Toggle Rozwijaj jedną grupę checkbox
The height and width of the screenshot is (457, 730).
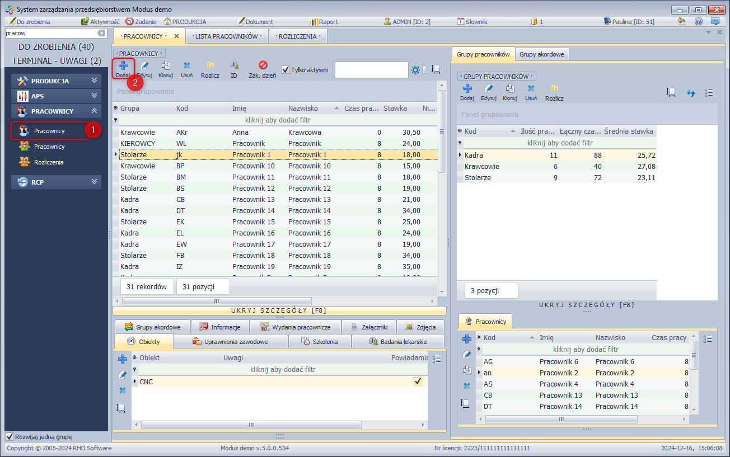tap(10, 437)
